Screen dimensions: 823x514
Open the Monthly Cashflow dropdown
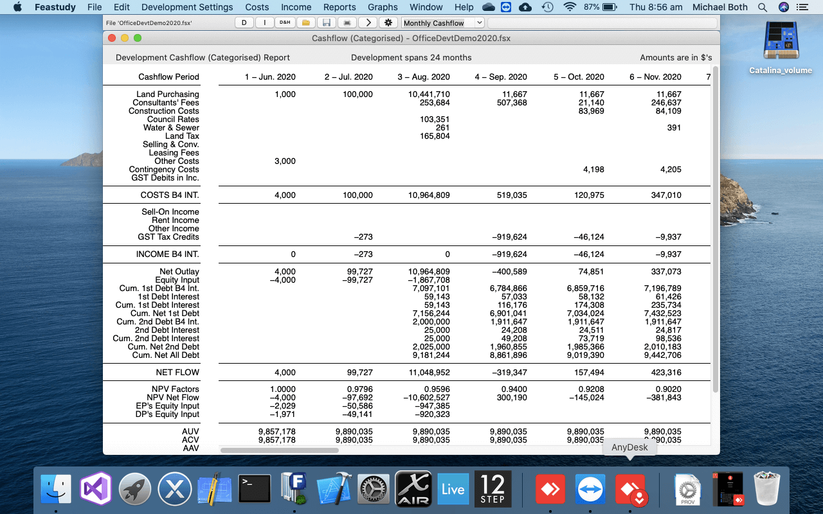(443, 23)
